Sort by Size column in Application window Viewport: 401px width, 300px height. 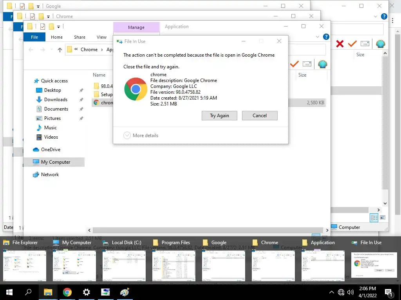302,75
